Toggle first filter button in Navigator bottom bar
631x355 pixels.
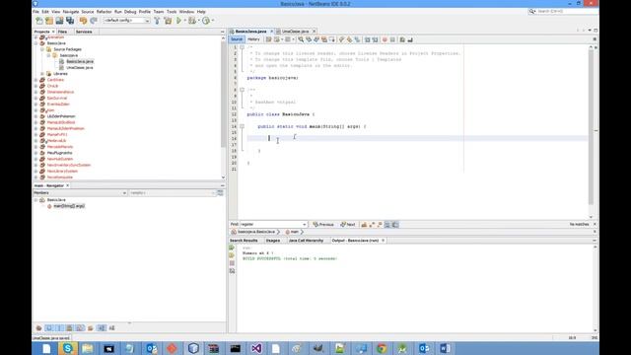click(38, 328)
